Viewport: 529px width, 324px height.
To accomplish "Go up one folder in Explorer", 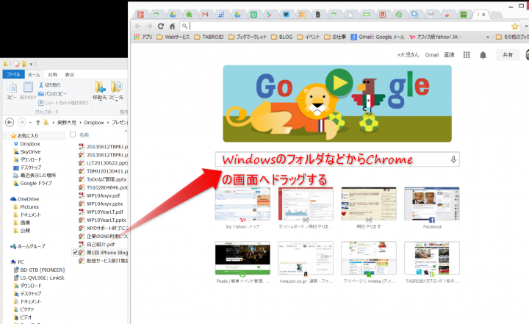I will click(37, 122).
